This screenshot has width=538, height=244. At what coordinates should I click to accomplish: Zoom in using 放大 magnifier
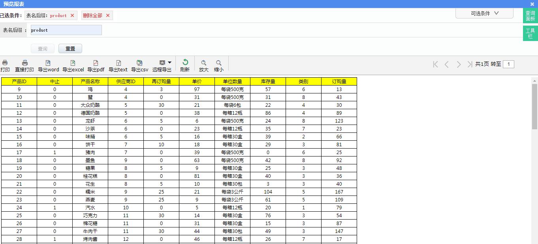(x=203, y=63)
